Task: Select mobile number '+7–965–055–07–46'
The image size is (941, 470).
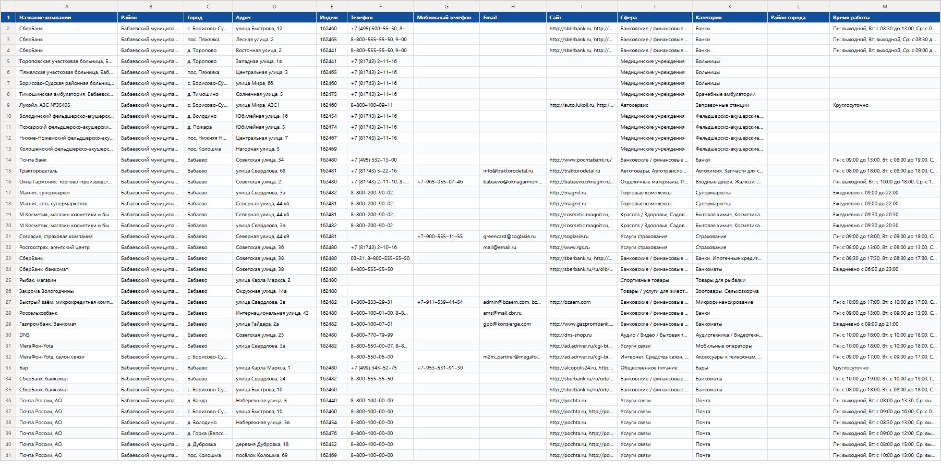Action: pyautogui.click(x=447, y=182)
